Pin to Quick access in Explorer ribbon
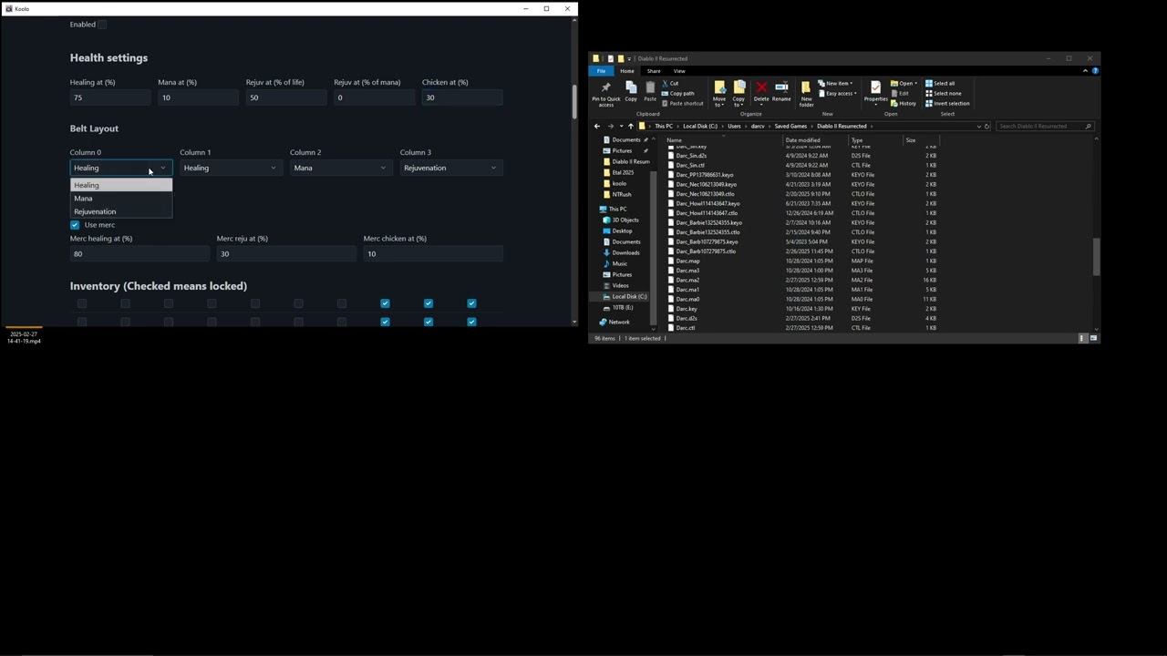 [x=605, y=94]
